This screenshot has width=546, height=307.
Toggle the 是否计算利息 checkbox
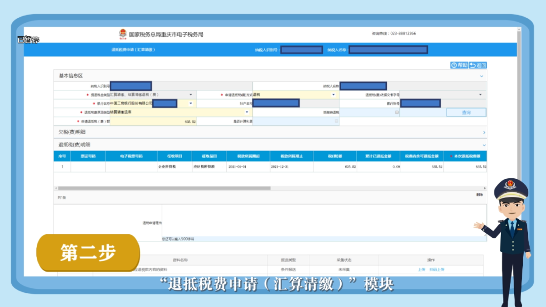point(336,121)
